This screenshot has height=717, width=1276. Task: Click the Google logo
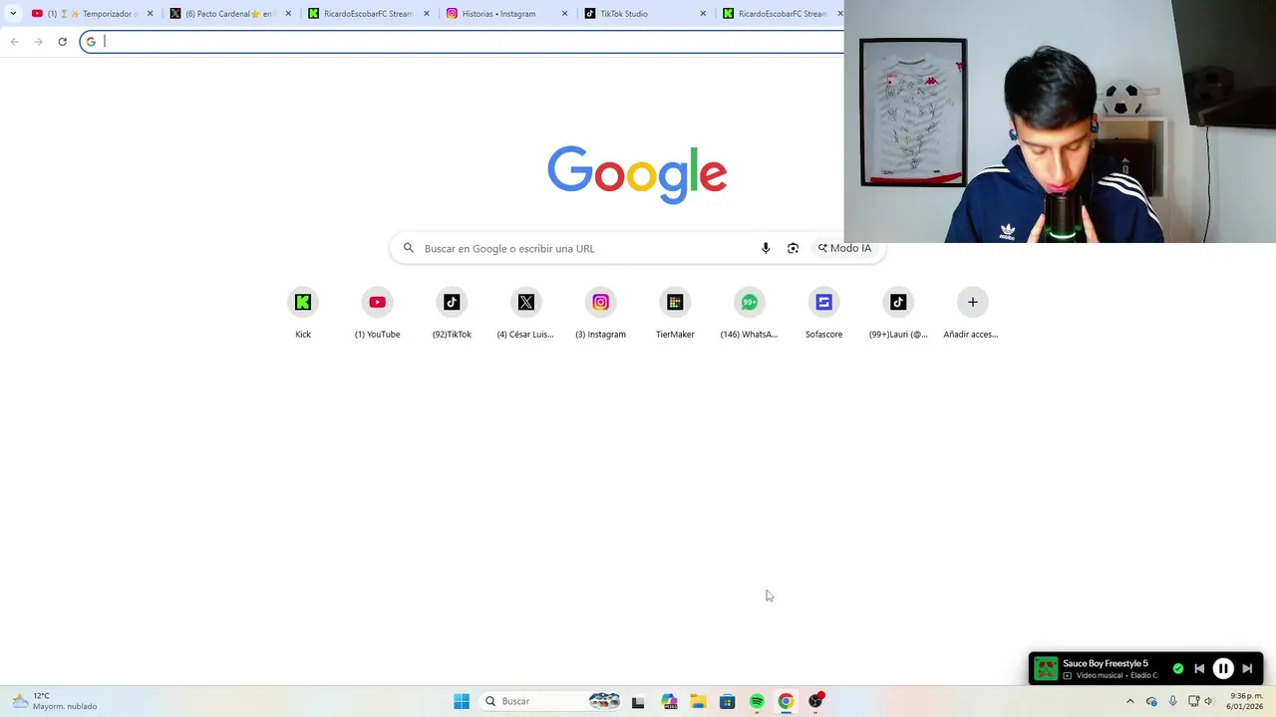[x=637, y=174]
